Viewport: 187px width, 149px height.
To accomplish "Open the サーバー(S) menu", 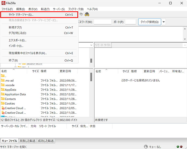I will [x=59, y=9].
